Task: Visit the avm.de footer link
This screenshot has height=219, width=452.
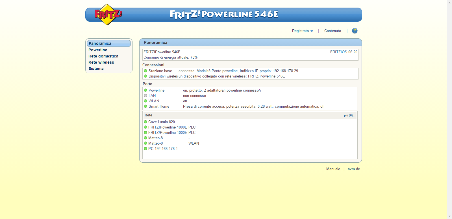Action: point(354,169)
